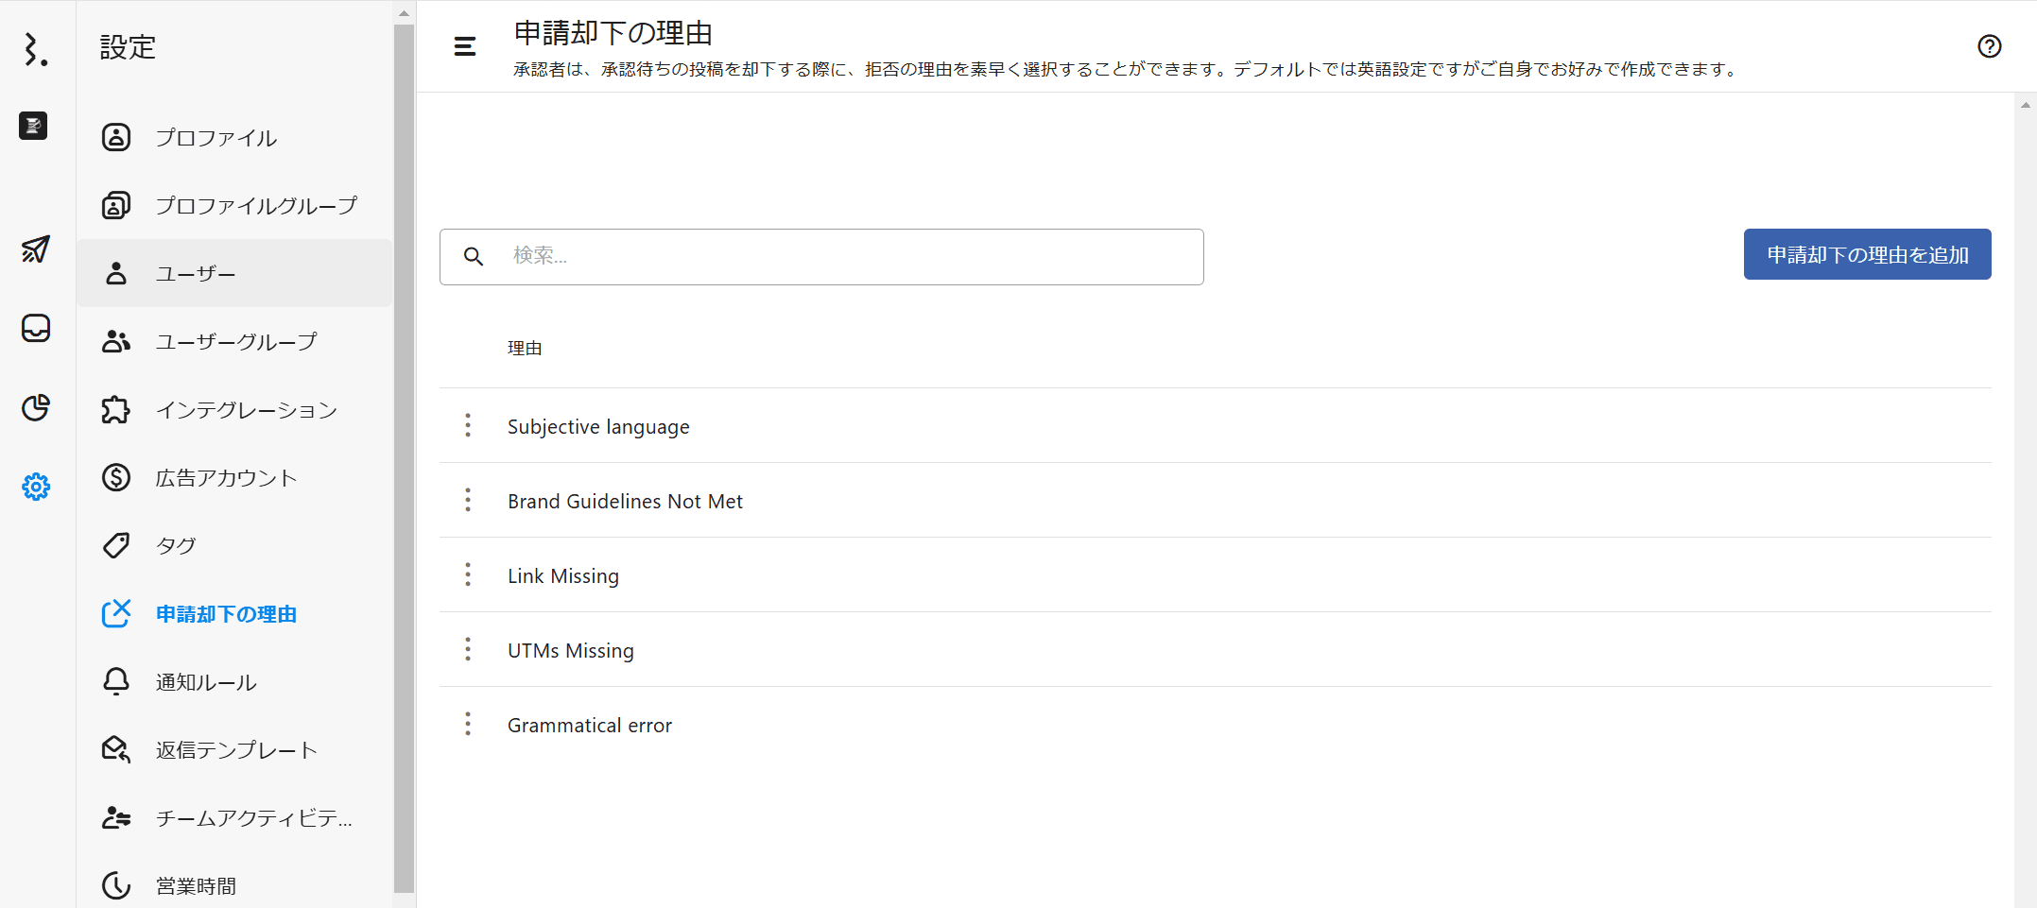Screen dimensions: 2037x908
Task: Click the settings sidebar vertical scrollbar
Action: tap(404, 454)
